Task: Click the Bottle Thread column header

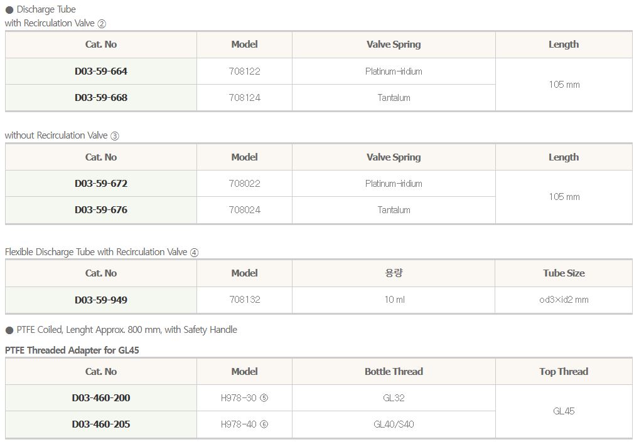Action: [394, 372]
